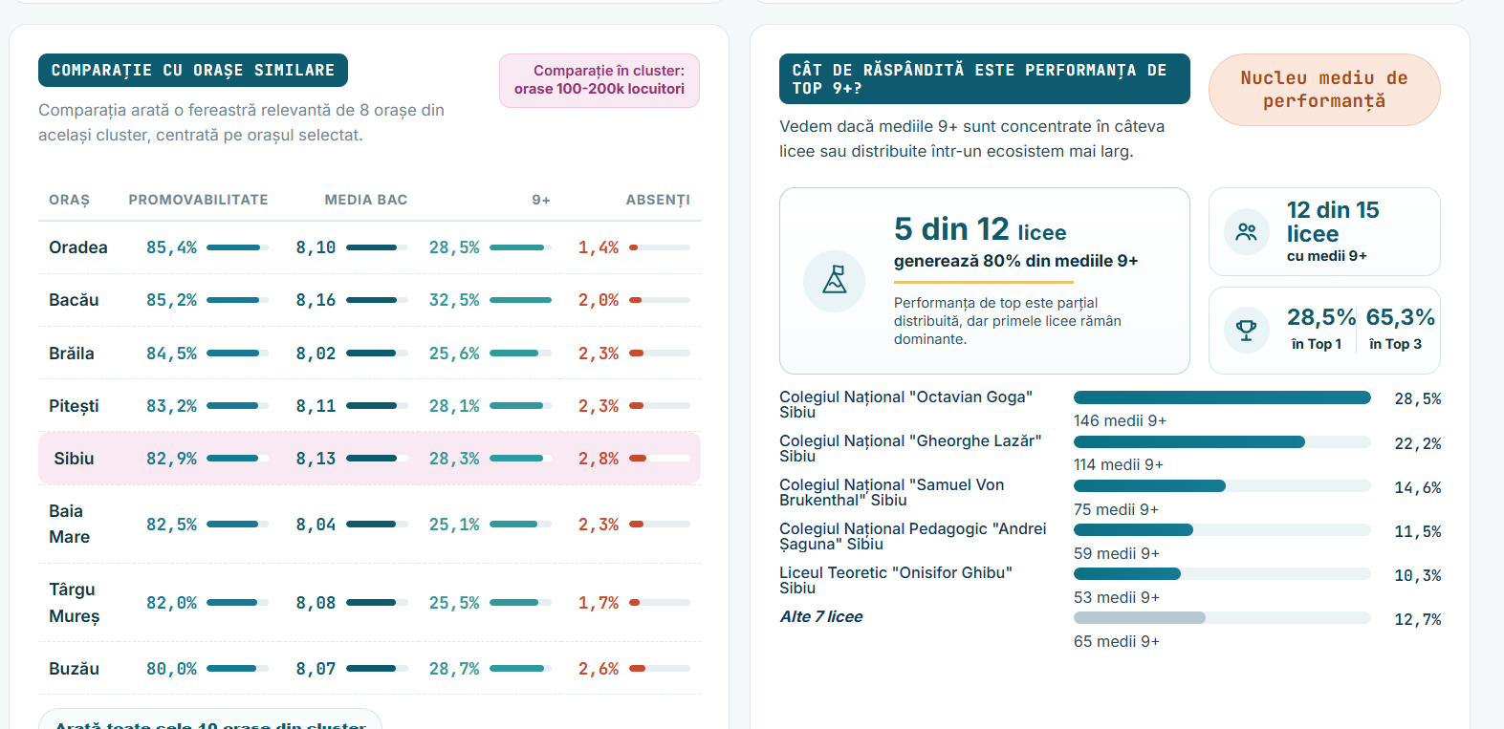Click the flask icon in the 5 din 12 licee card
The height and width of the screenshot is (729, 1504).
click(x=834, y=280)
